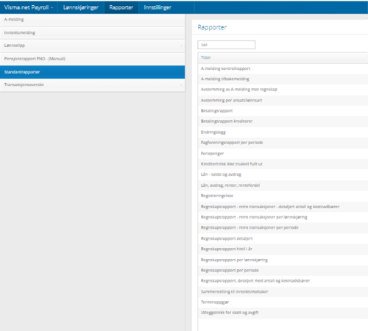Open the Visma.net Payroll dropdown menu
This screenshot has width=368, height=331.
29,7
